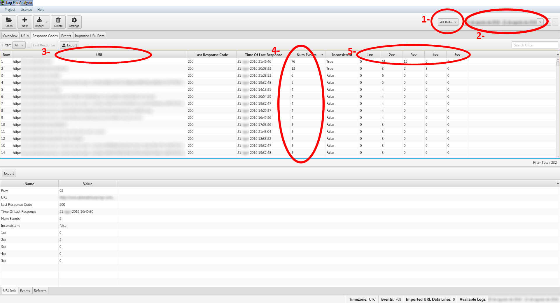
Task: Switch to the Overview tab
Action: [x=10, y=36]
